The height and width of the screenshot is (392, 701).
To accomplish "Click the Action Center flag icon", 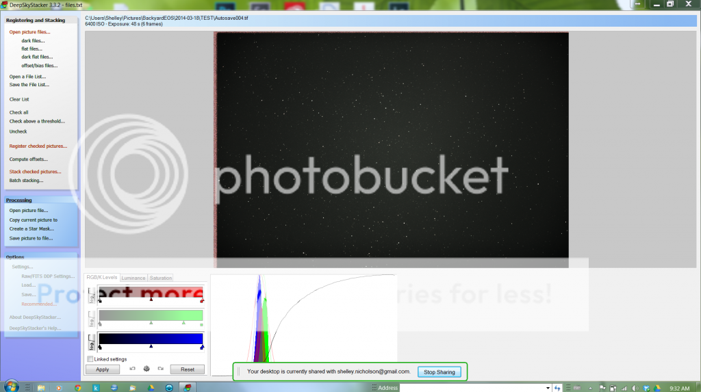I will (602, 388).
